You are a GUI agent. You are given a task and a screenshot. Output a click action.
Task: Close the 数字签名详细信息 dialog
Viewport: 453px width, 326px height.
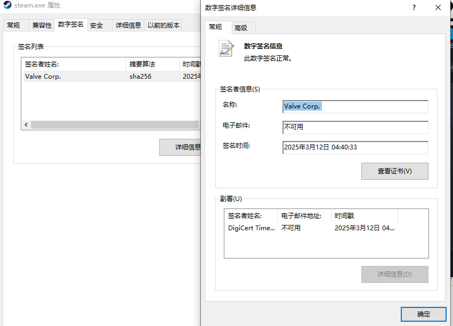pos(438,7)
